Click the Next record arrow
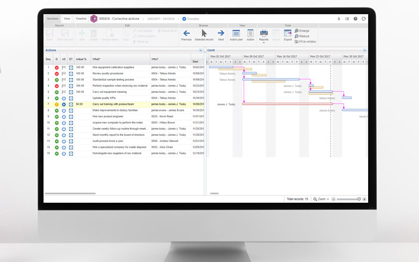Image resolution: width=419 pixels, height=262 pixels. pyautogui.click(x=221, y=34)
